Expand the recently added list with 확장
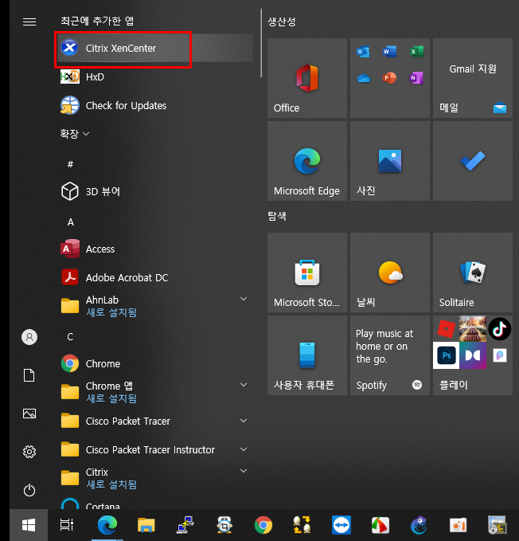 click(x=75, y=134)
